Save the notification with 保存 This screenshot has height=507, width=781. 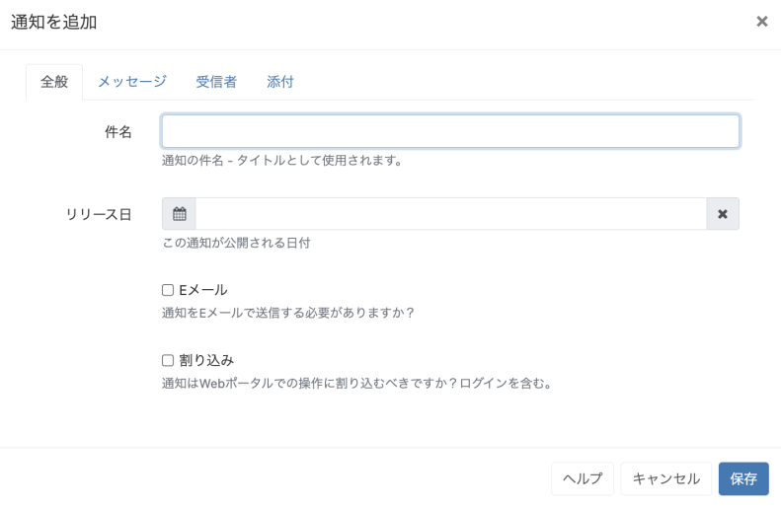743,478
